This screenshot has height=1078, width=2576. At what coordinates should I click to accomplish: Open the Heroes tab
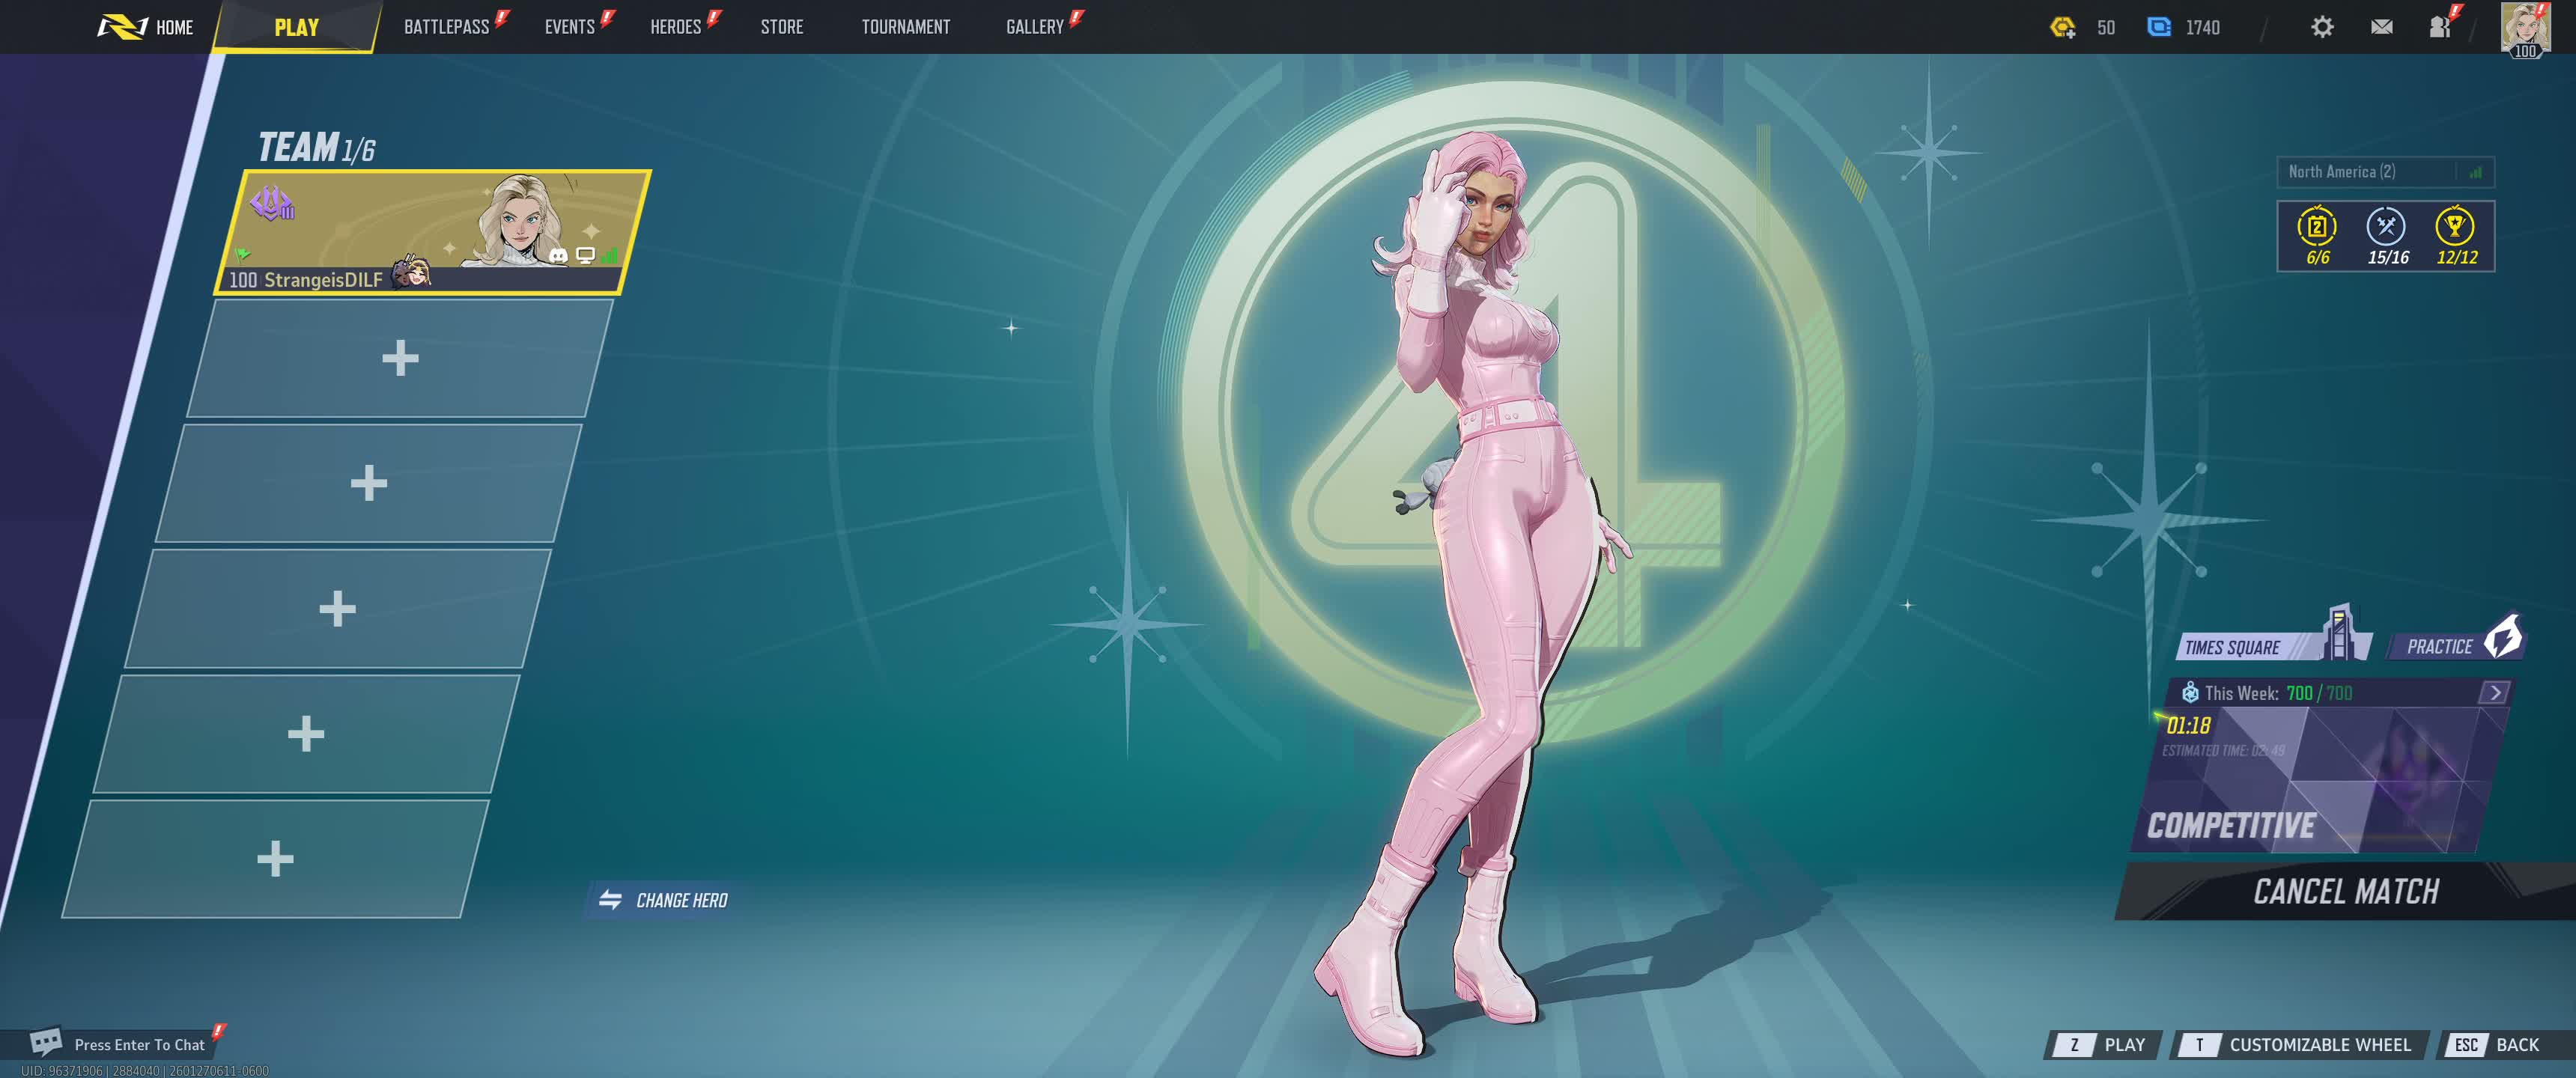tap(675, 27)
